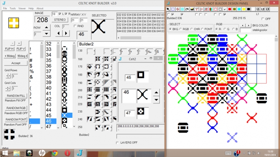
Task: Click the blue square outline tool
Action: click(x=173, y=9)
